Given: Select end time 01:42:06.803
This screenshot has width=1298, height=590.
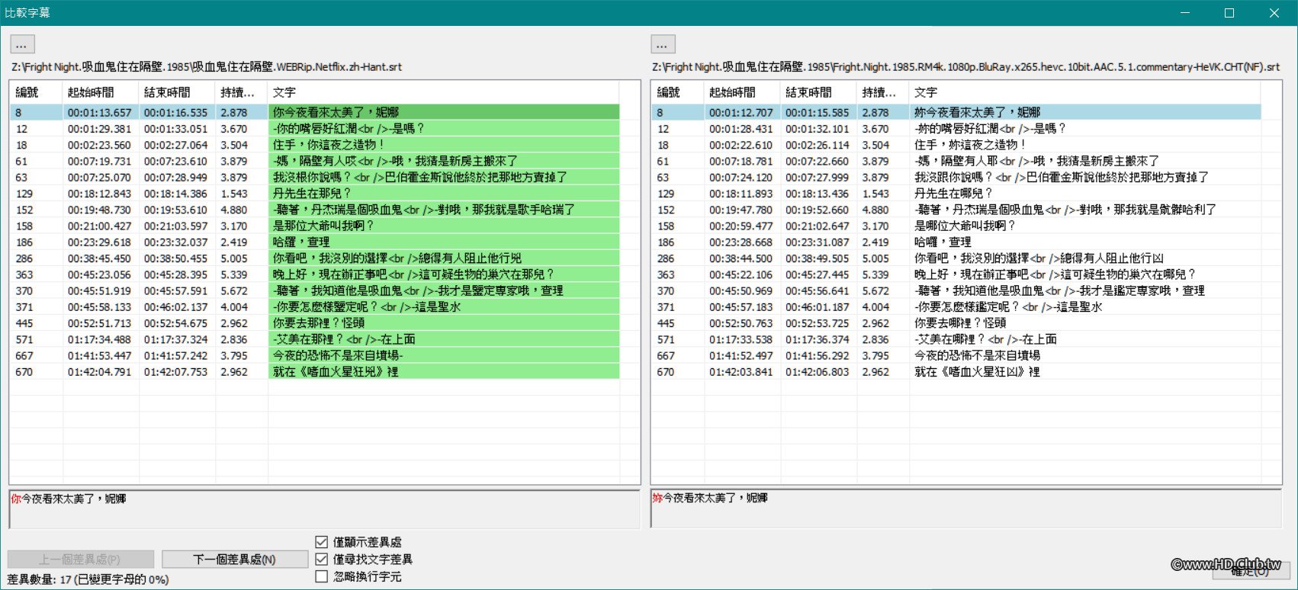Looking at the screenshot, I should 818,372.
